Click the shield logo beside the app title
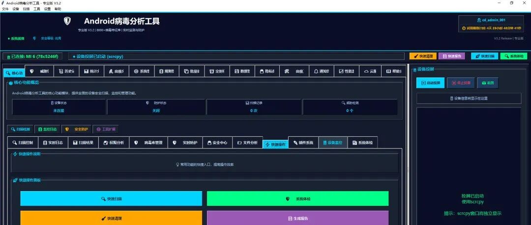531x225 pixels. point(67,21)
